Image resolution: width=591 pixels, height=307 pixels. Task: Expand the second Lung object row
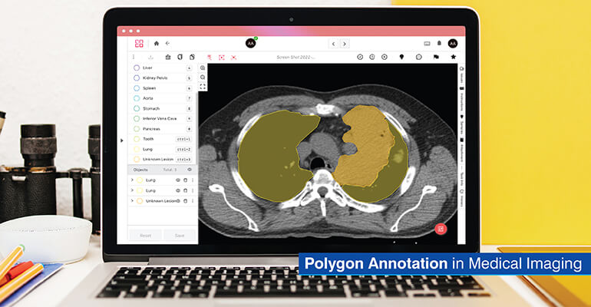point(132,190)
